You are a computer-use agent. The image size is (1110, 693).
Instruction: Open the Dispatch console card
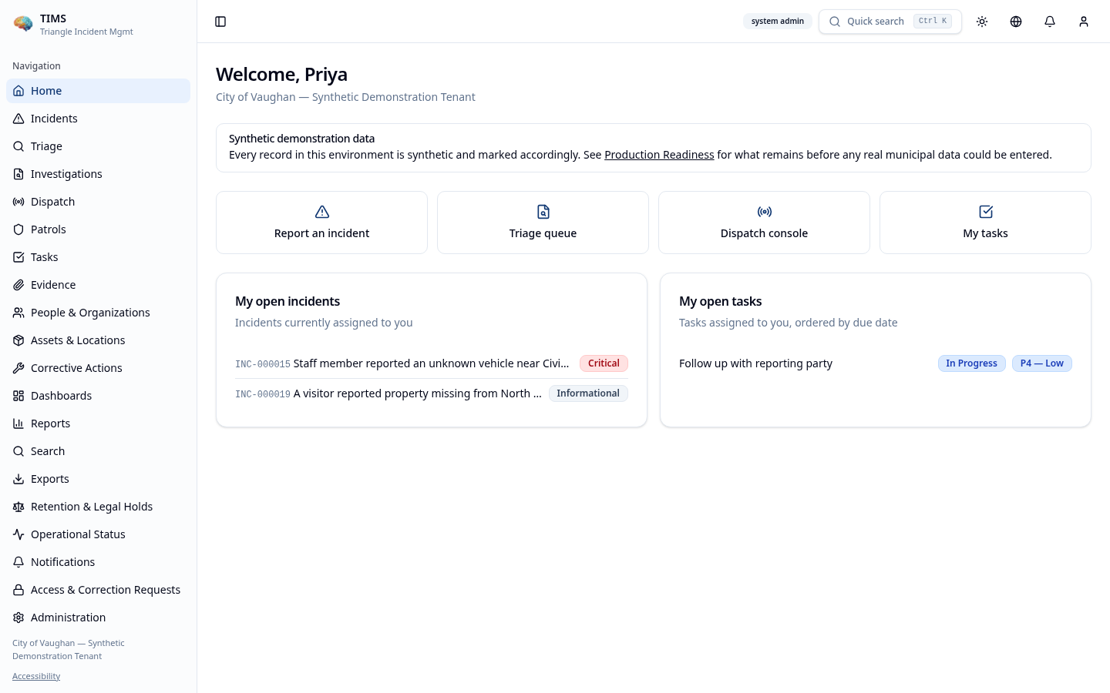coord(764,223)
